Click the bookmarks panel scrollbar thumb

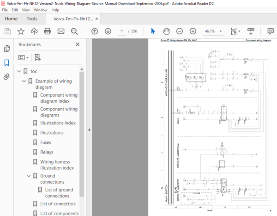(x=82, y=134)
